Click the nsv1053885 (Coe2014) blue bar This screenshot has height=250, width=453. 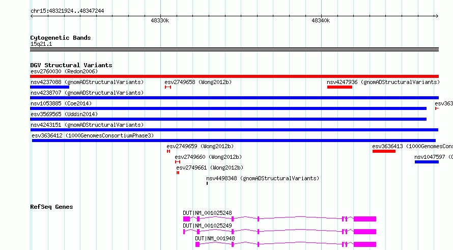[228, 108]
